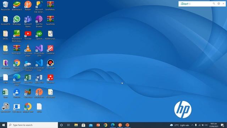Open the Word 2016 desktop shortcut
The height and width of the screenshot is (128, 227).
click(39, 79)
